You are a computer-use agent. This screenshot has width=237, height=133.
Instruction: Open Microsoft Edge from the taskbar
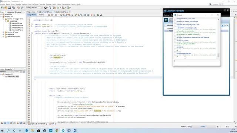(x=27, y=130)
